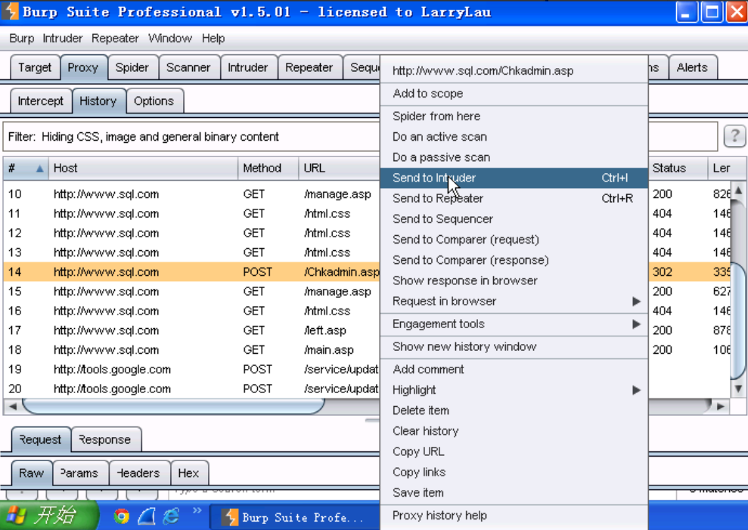748x530 pixels.
Task: Open the Headers view tab
Action: pos(139,473)
